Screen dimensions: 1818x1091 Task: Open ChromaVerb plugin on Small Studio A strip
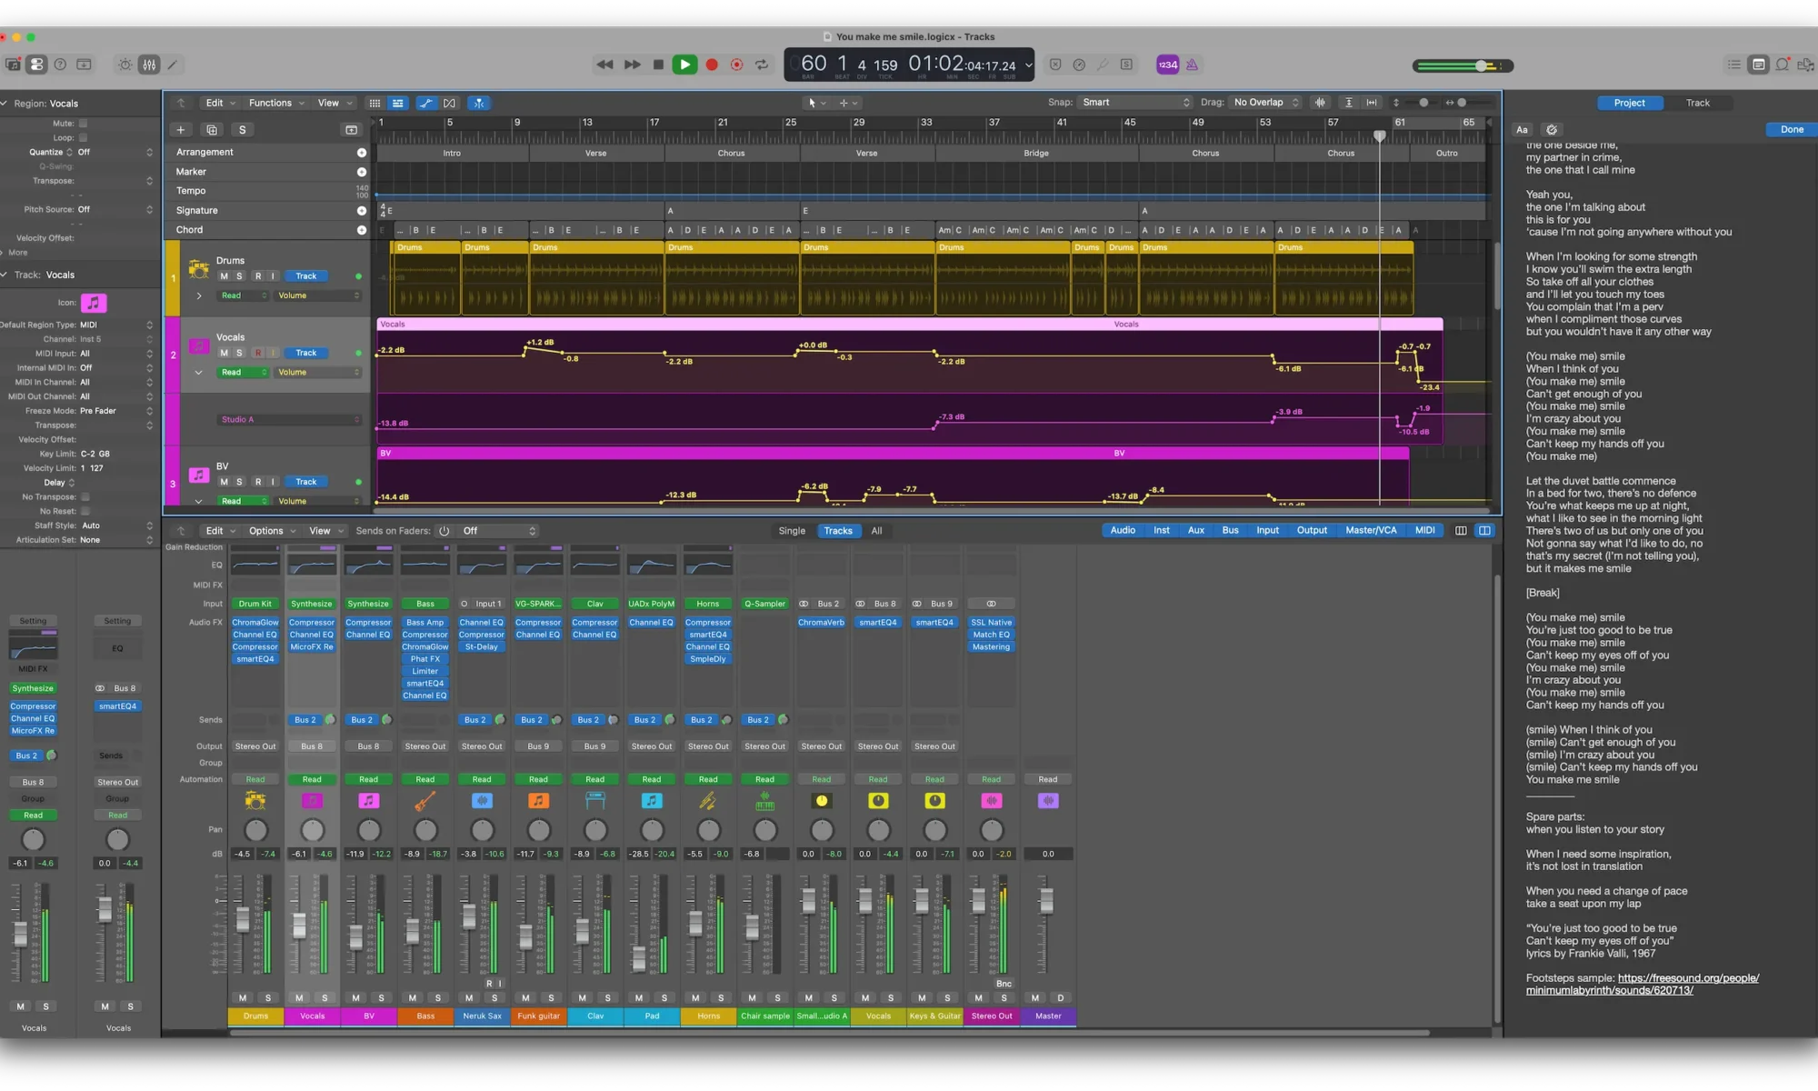pos(821,623)
